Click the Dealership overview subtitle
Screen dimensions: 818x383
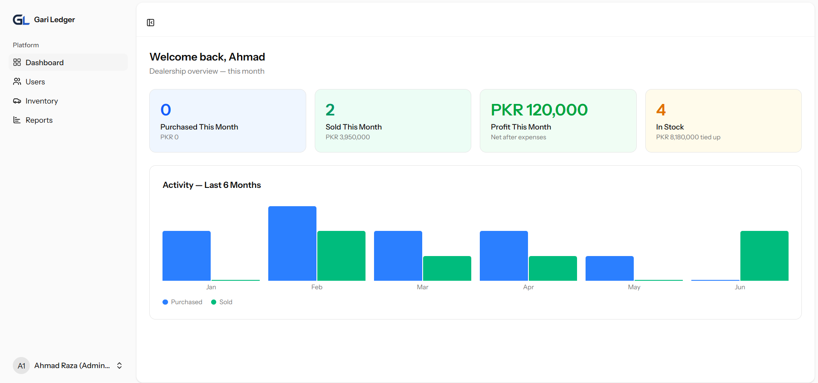click(207, 71)
